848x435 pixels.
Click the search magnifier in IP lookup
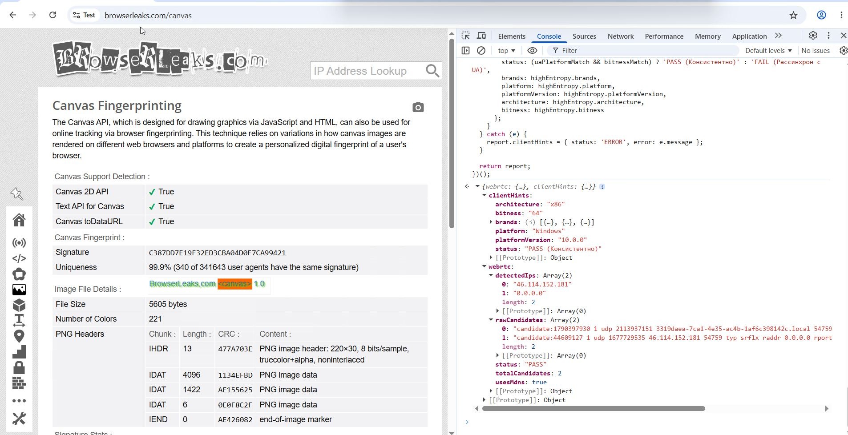(x=432, y=71)
